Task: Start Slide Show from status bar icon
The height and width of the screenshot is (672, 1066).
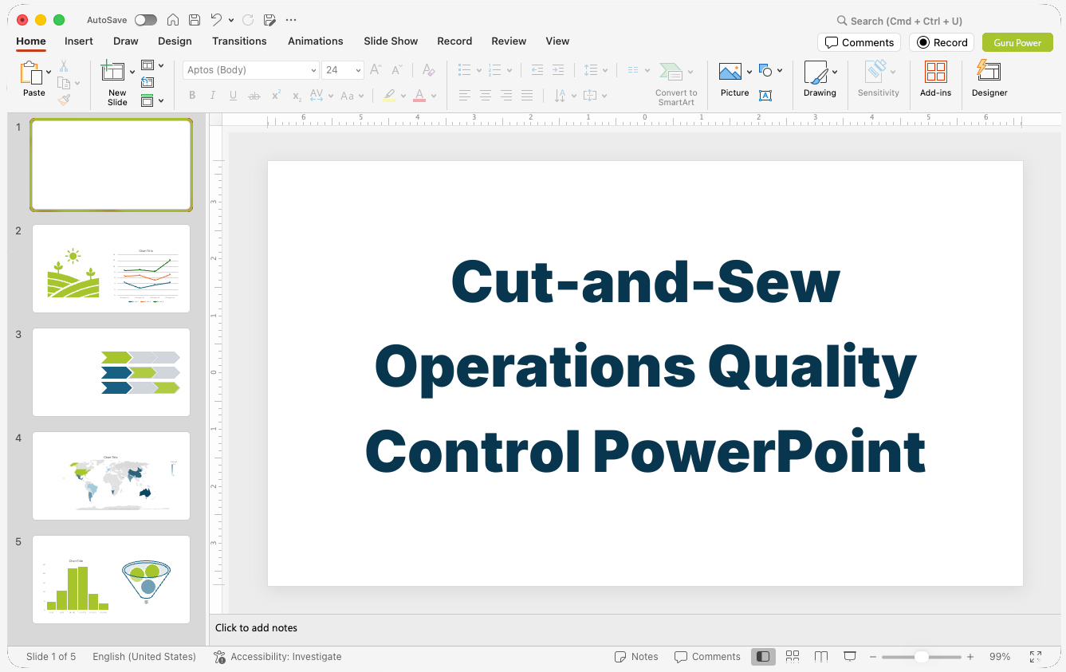Action: pyautogui.click(x=850, y=656)
